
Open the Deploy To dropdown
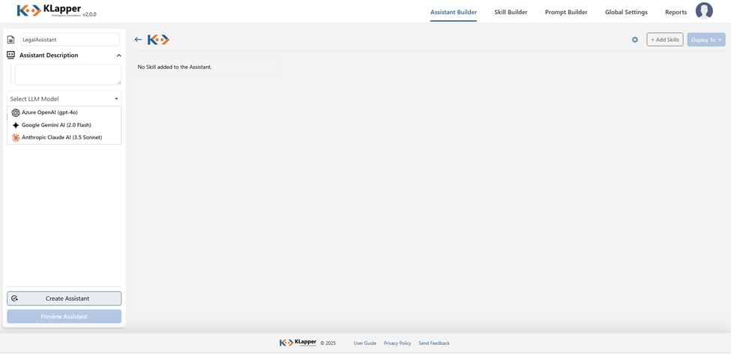click(x=706, y=40)
